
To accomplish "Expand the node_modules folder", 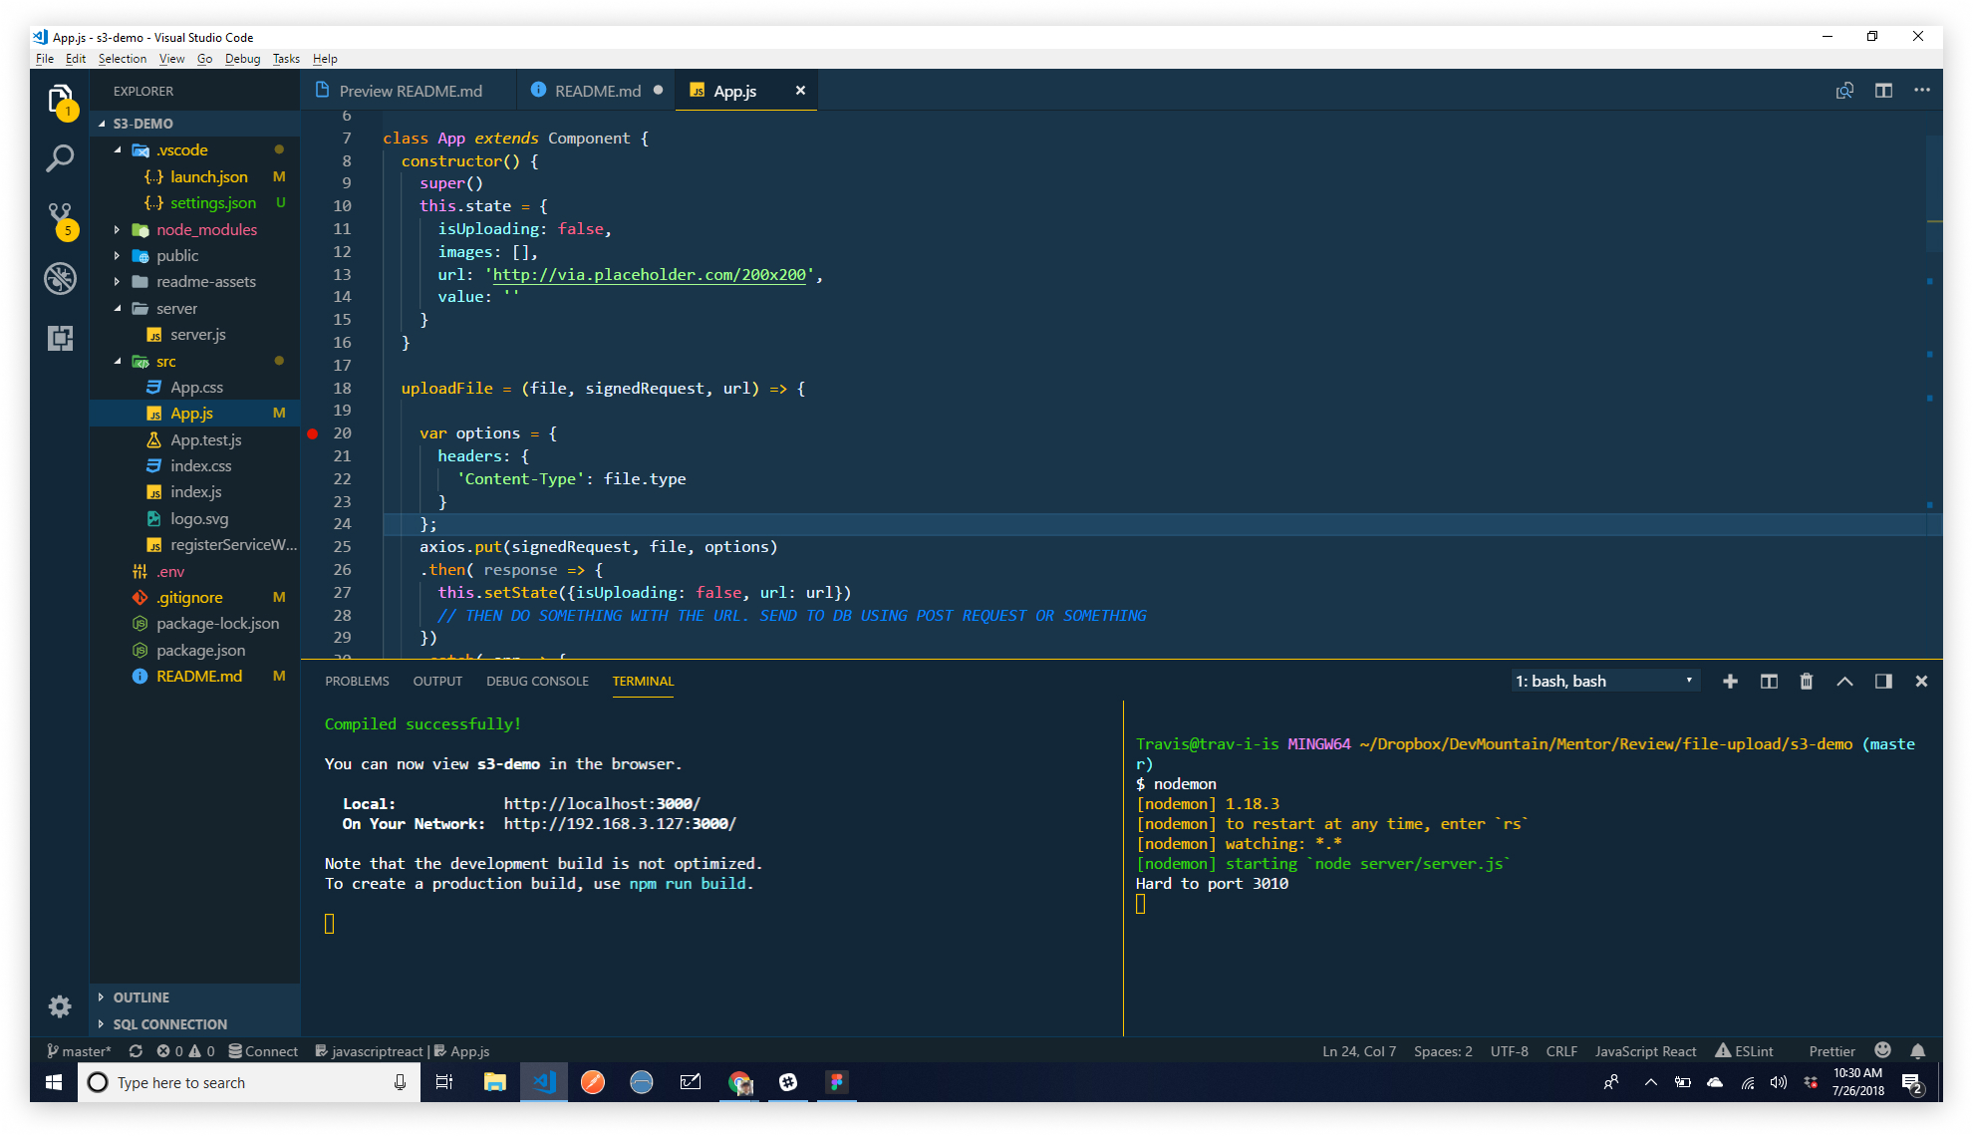I will point(205,229).
